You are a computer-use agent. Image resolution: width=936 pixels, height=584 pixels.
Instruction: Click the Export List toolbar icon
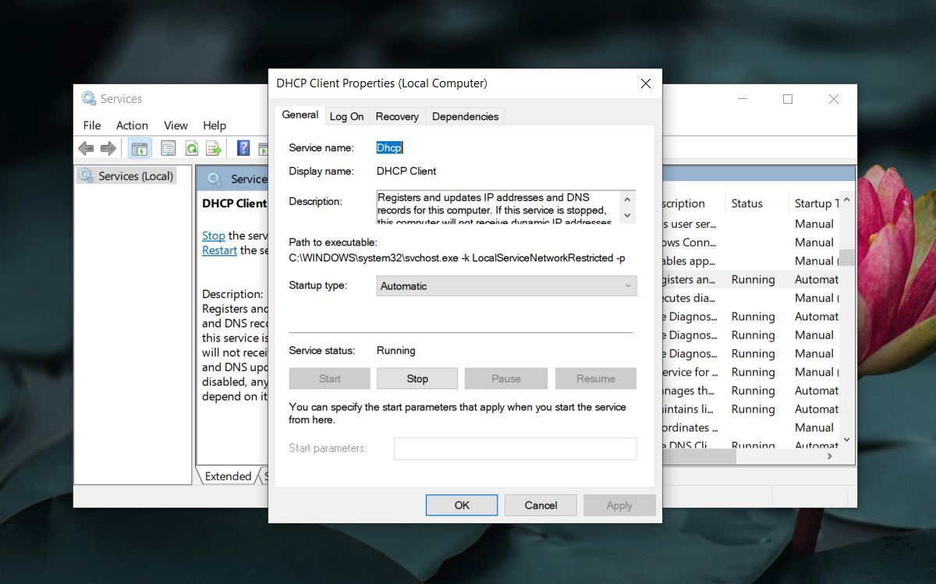coord(214,148)
